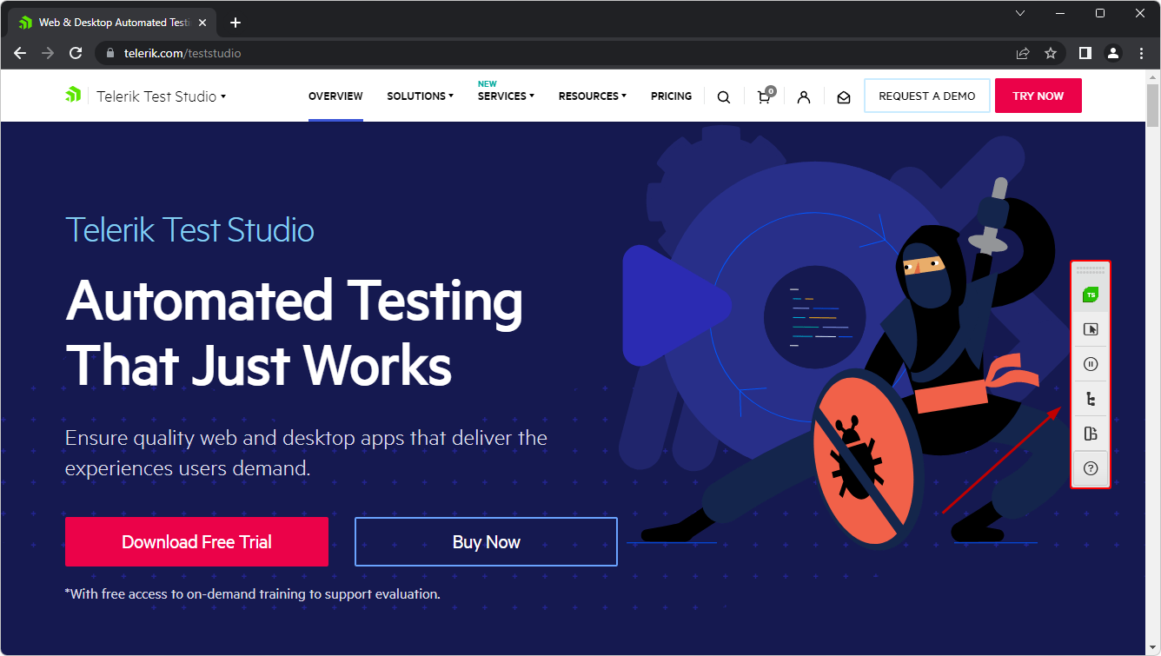The image size is (1161, 656).
Task: Open the DOM explorer tree icon
Action: point(1091,399)
